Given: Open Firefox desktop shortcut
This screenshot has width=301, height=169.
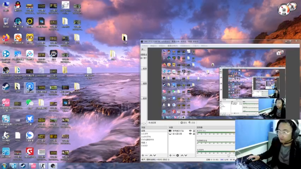Looking at the screenshot, I should click(x=6, y=39).
